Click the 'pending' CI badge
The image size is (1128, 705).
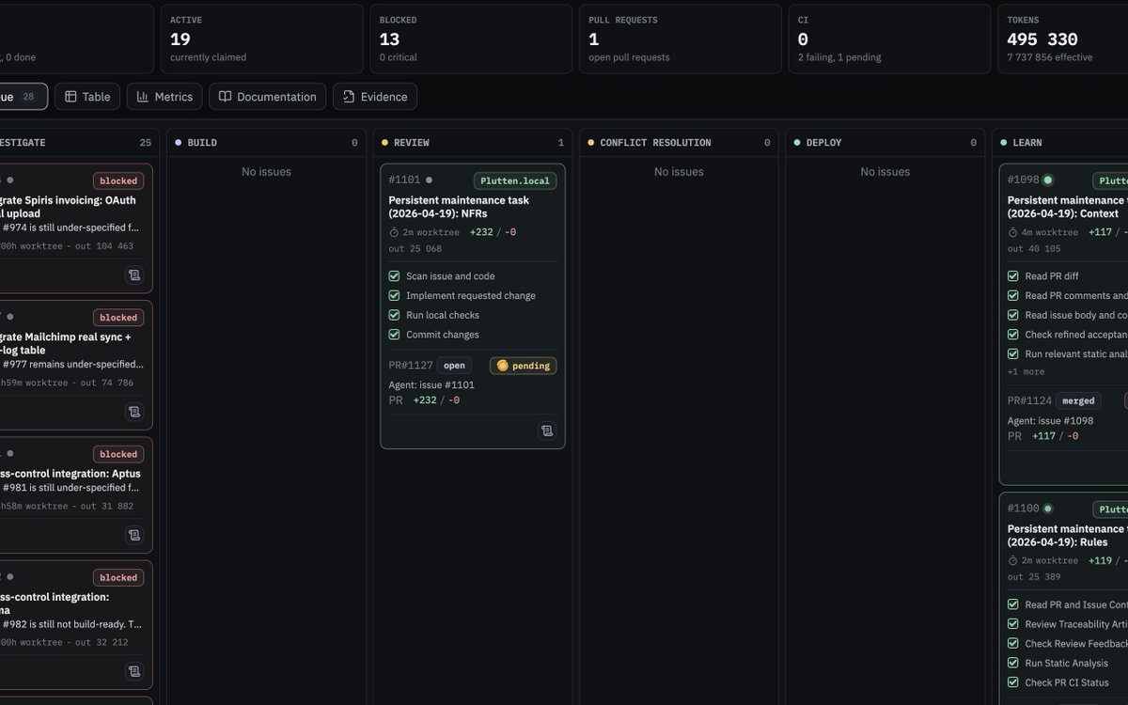point(524,366)
